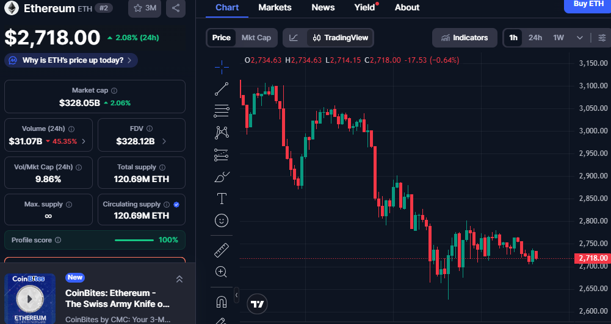Switch to the Markets tab
This screenshot has height=324, width=611.
point(275,7)
